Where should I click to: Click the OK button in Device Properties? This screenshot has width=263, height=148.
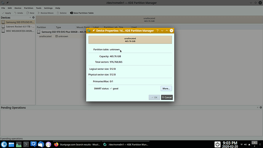pos(154,97)
